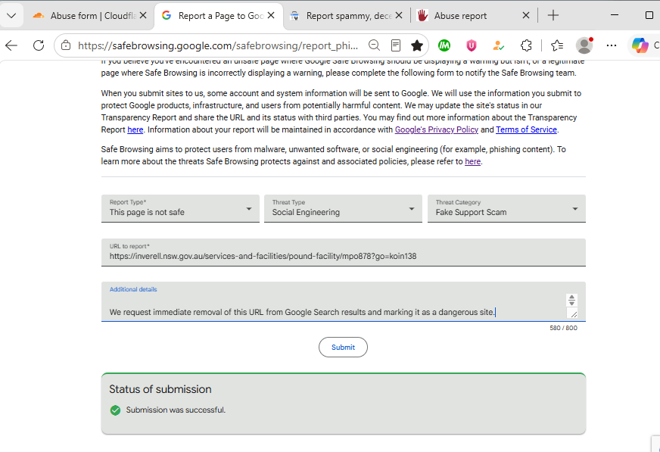Open immersive reader icon in address bar

[x=396, y=45]
